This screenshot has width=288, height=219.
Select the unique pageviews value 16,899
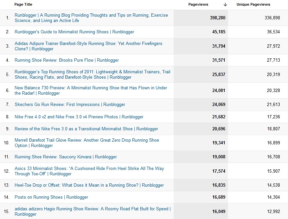[273, 143]
